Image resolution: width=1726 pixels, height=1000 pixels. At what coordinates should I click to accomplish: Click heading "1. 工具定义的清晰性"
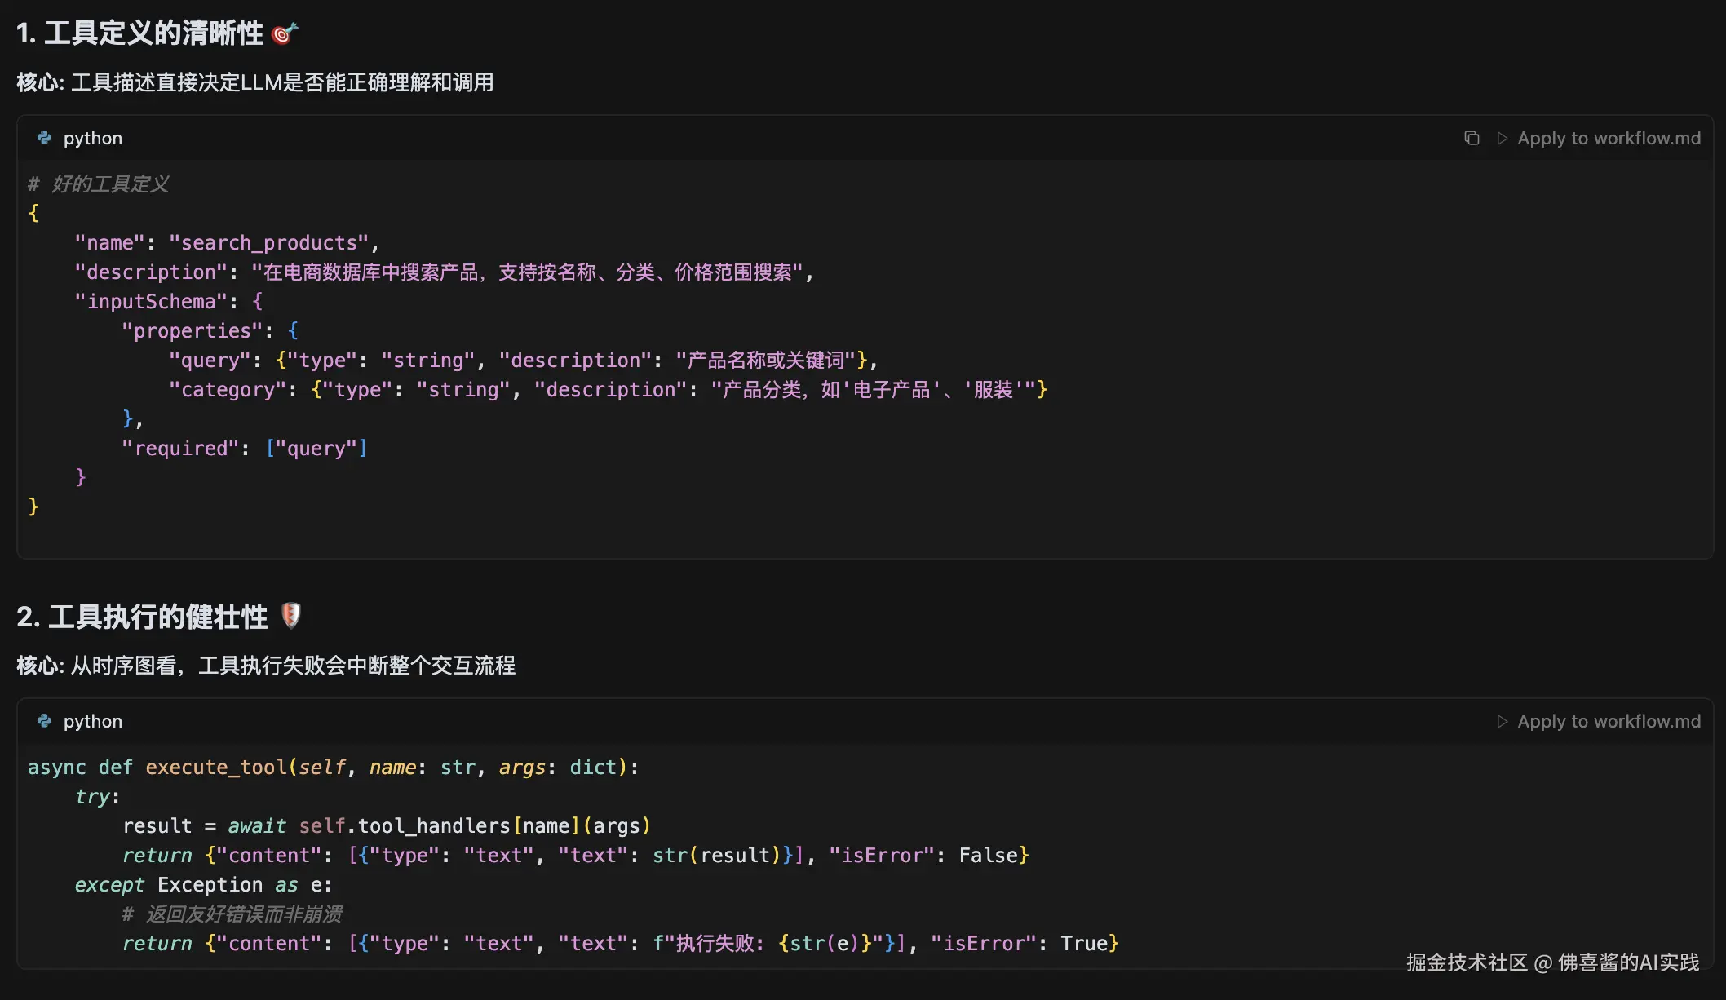pos(140,33)
